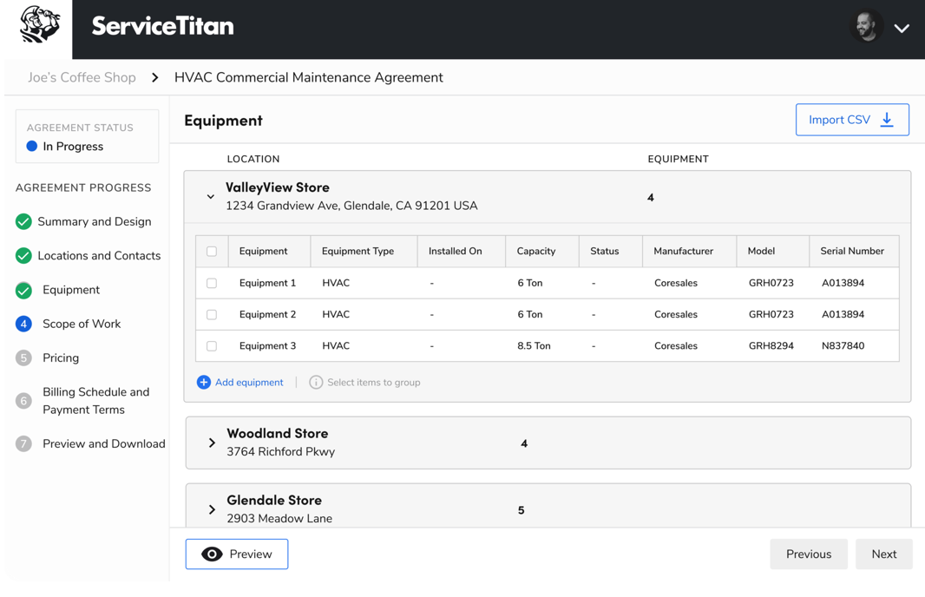Click the Import CSV button
This screenshot has width=925, height=597.
(852, 120)
